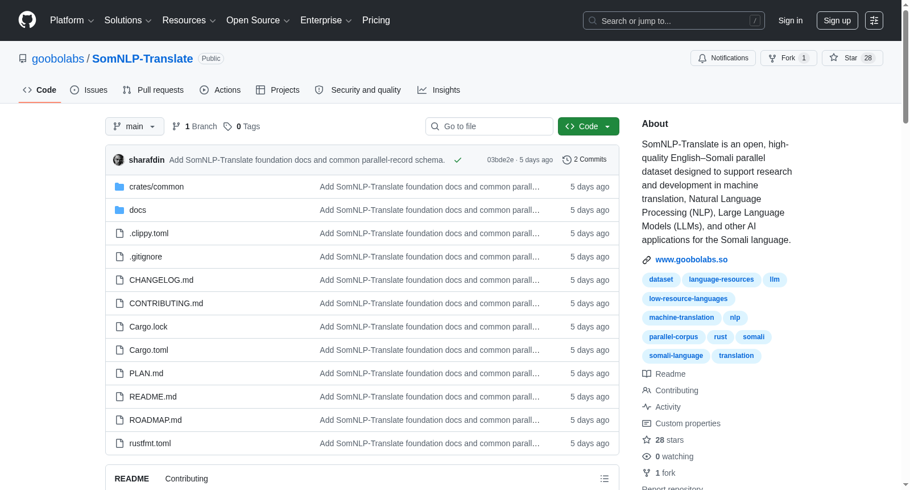910x490 pixels.
Task: Click the sharafdin avatar image
Action: point(119,160)
